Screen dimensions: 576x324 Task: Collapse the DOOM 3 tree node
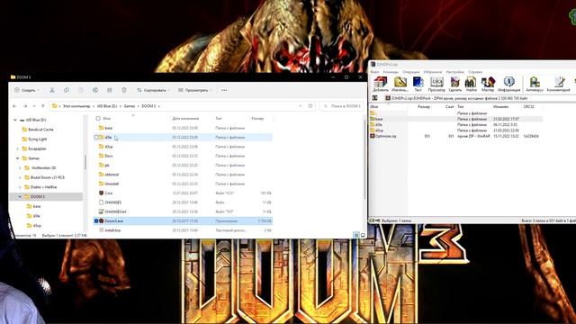click(20, 197)
